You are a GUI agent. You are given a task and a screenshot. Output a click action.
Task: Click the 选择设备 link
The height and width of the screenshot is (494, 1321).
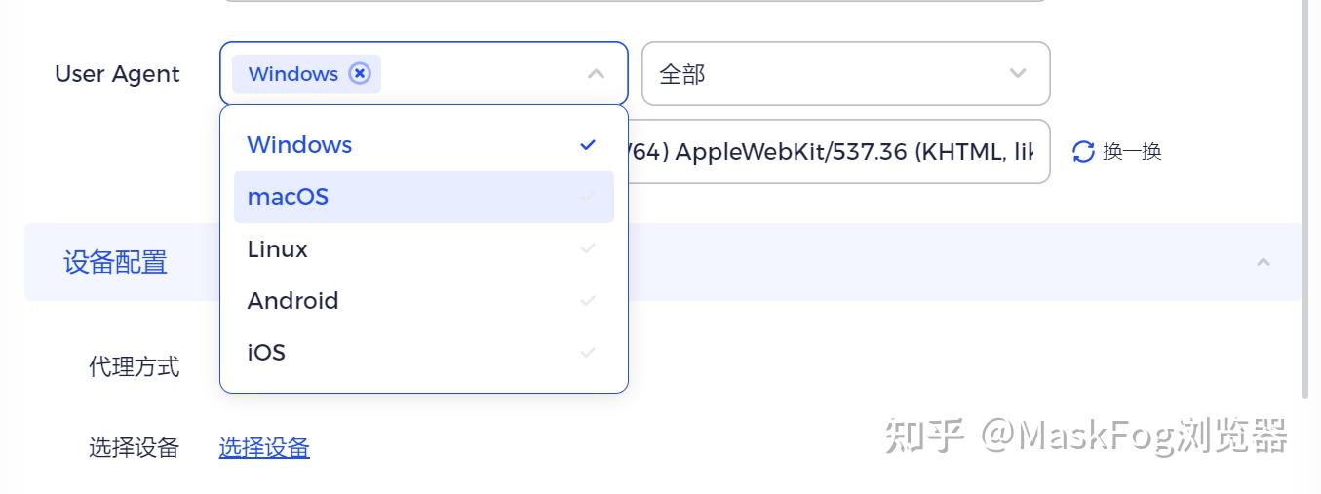264,448
